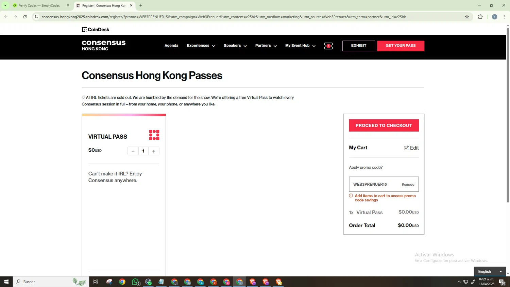The height and width of the screenshot is (287, 510).
Task: Open the Windows notification center
Action: tap(502, 282)
